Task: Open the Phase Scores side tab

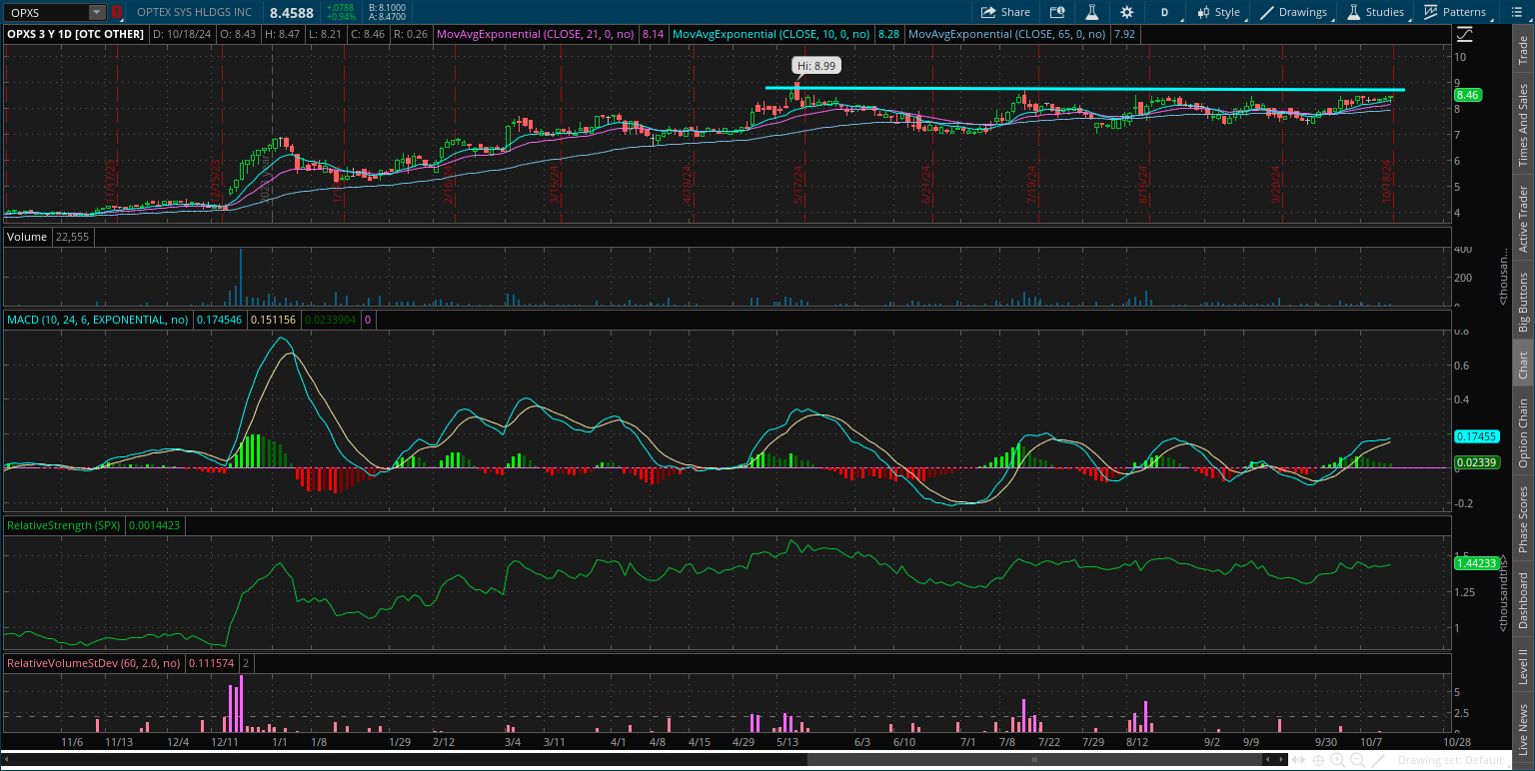Action: [1523, 519]
